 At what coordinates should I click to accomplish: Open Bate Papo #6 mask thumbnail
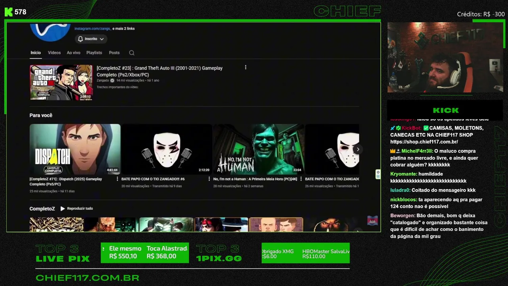167,149
